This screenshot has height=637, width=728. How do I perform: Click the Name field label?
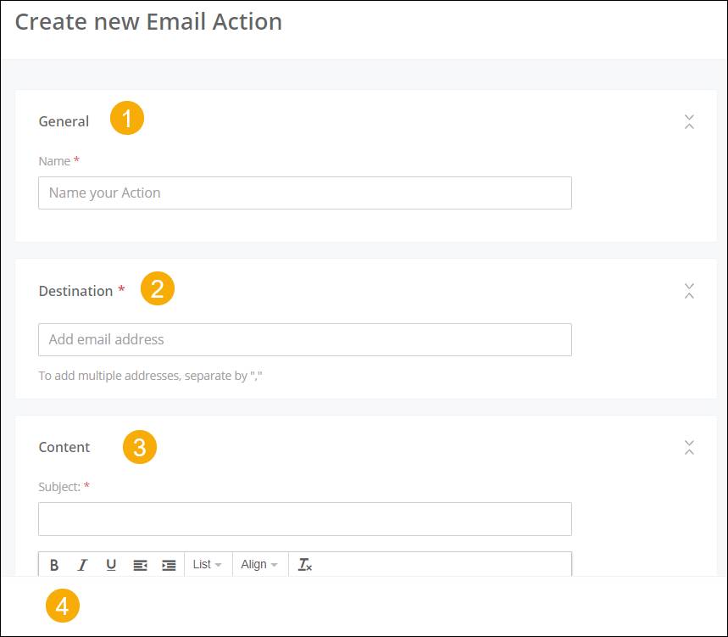point(54,161)
